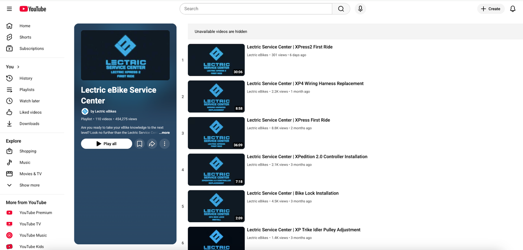Click the Create button
The height and width of the screenshot is (250, 523).
[491, 9]
